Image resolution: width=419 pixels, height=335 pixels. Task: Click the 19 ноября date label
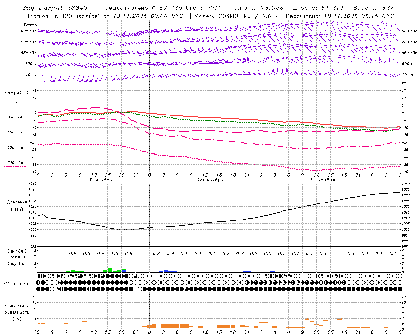(100, 180)
